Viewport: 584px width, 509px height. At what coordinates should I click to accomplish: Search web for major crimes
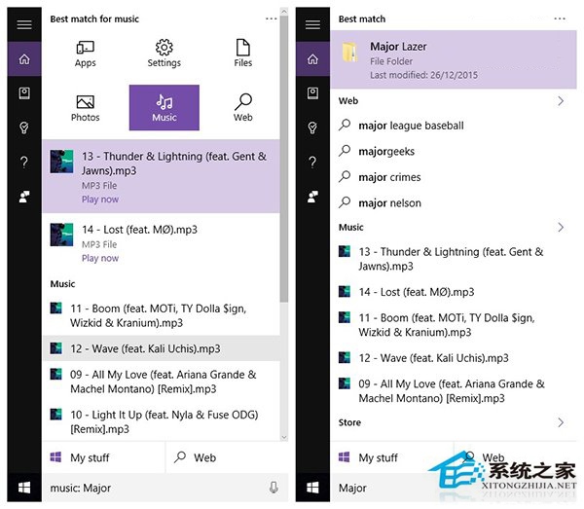click(x=454, y=177)
